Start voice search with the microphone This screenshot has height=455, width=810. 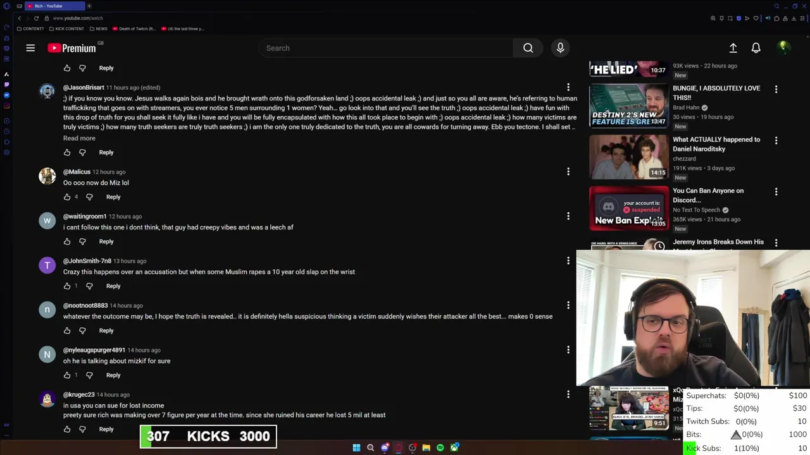coord(560,48)
